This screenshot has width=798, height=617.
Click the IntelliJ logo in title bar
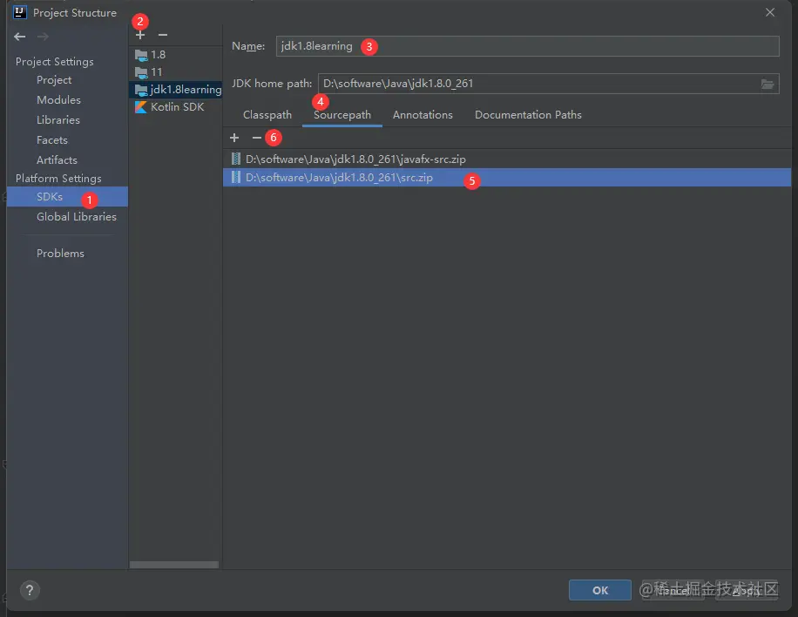19,12
